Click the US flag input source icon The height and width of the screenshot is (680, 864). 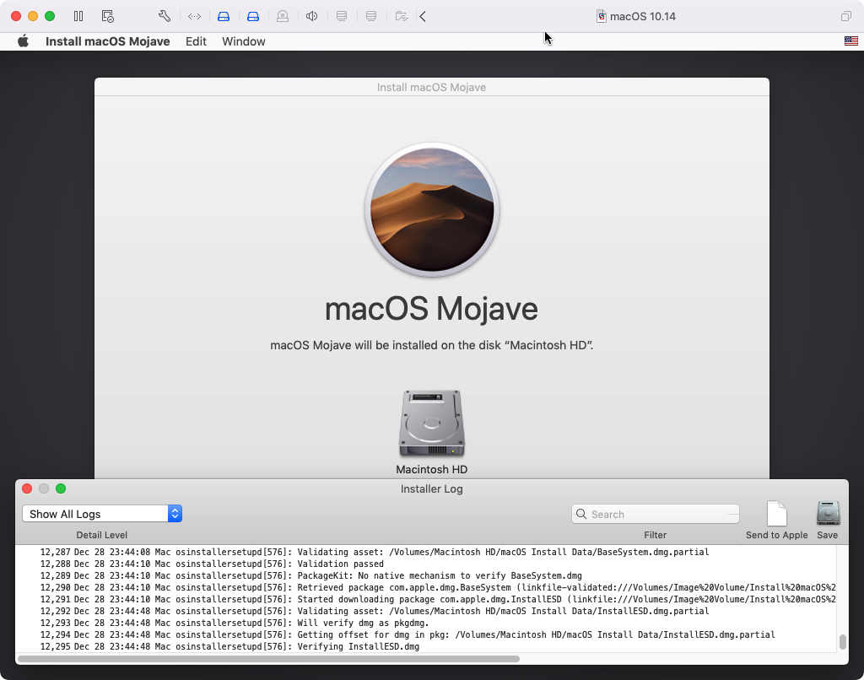pyautogui.click(x=851, y=40)
